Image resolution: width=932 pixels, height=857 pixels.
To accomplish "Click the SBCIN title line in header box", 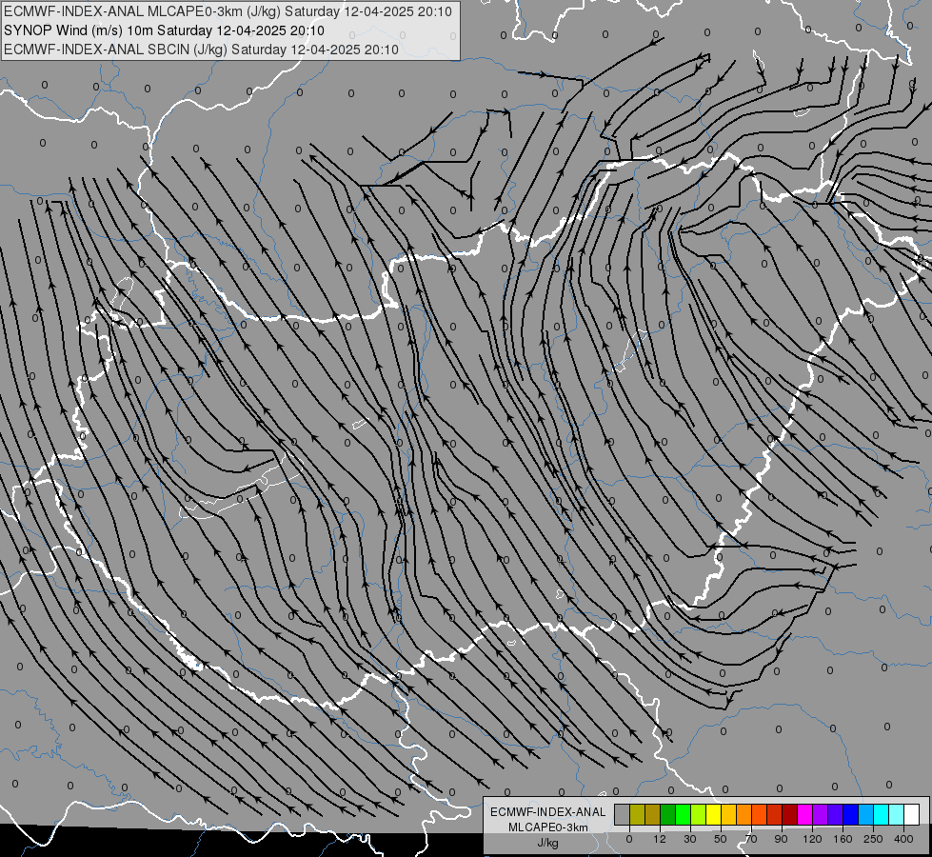I will coord(201,50).
